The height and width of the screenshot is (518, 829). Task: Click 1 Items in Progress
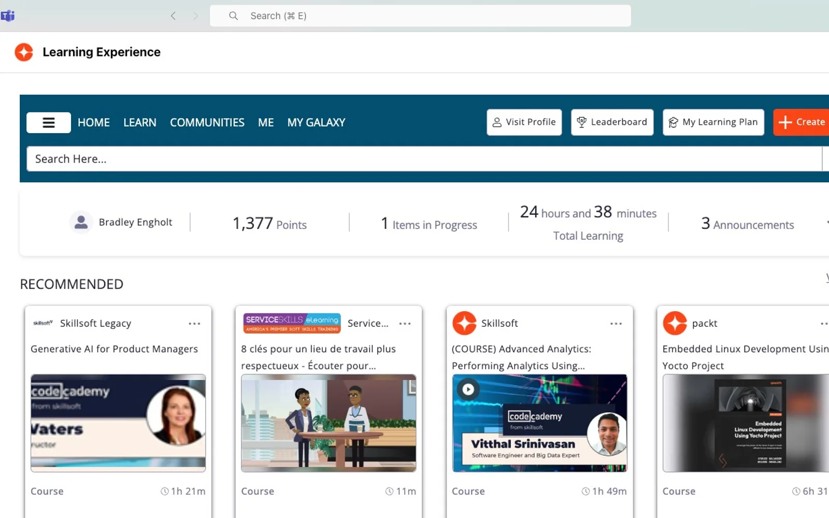click(x=429, y=224)
